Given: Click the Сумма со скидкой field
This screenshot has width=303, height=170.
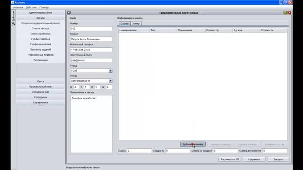Looking at the screenshot, I should (x=225, y=151).
